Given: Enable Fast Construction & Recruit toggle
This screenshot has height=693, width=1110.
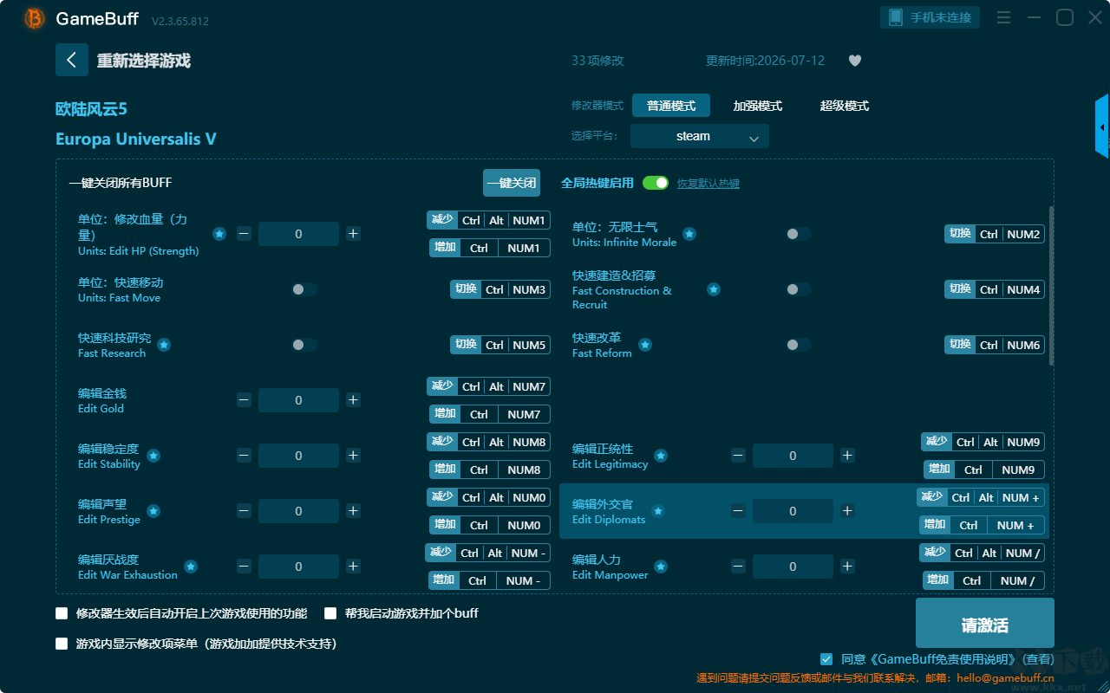Looking at the screenshot, I should [x=799, y=289].
